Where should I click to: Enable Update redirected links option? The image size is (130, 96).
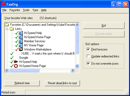pyautogui.click(x=88, y=56)
